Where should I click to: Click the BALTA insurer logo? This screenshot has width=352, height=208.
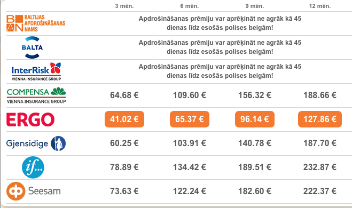coord(32,47)
